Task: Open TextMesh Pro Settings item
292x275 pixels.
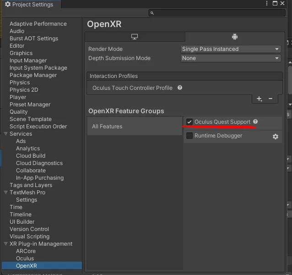Action: click(27, 200)
